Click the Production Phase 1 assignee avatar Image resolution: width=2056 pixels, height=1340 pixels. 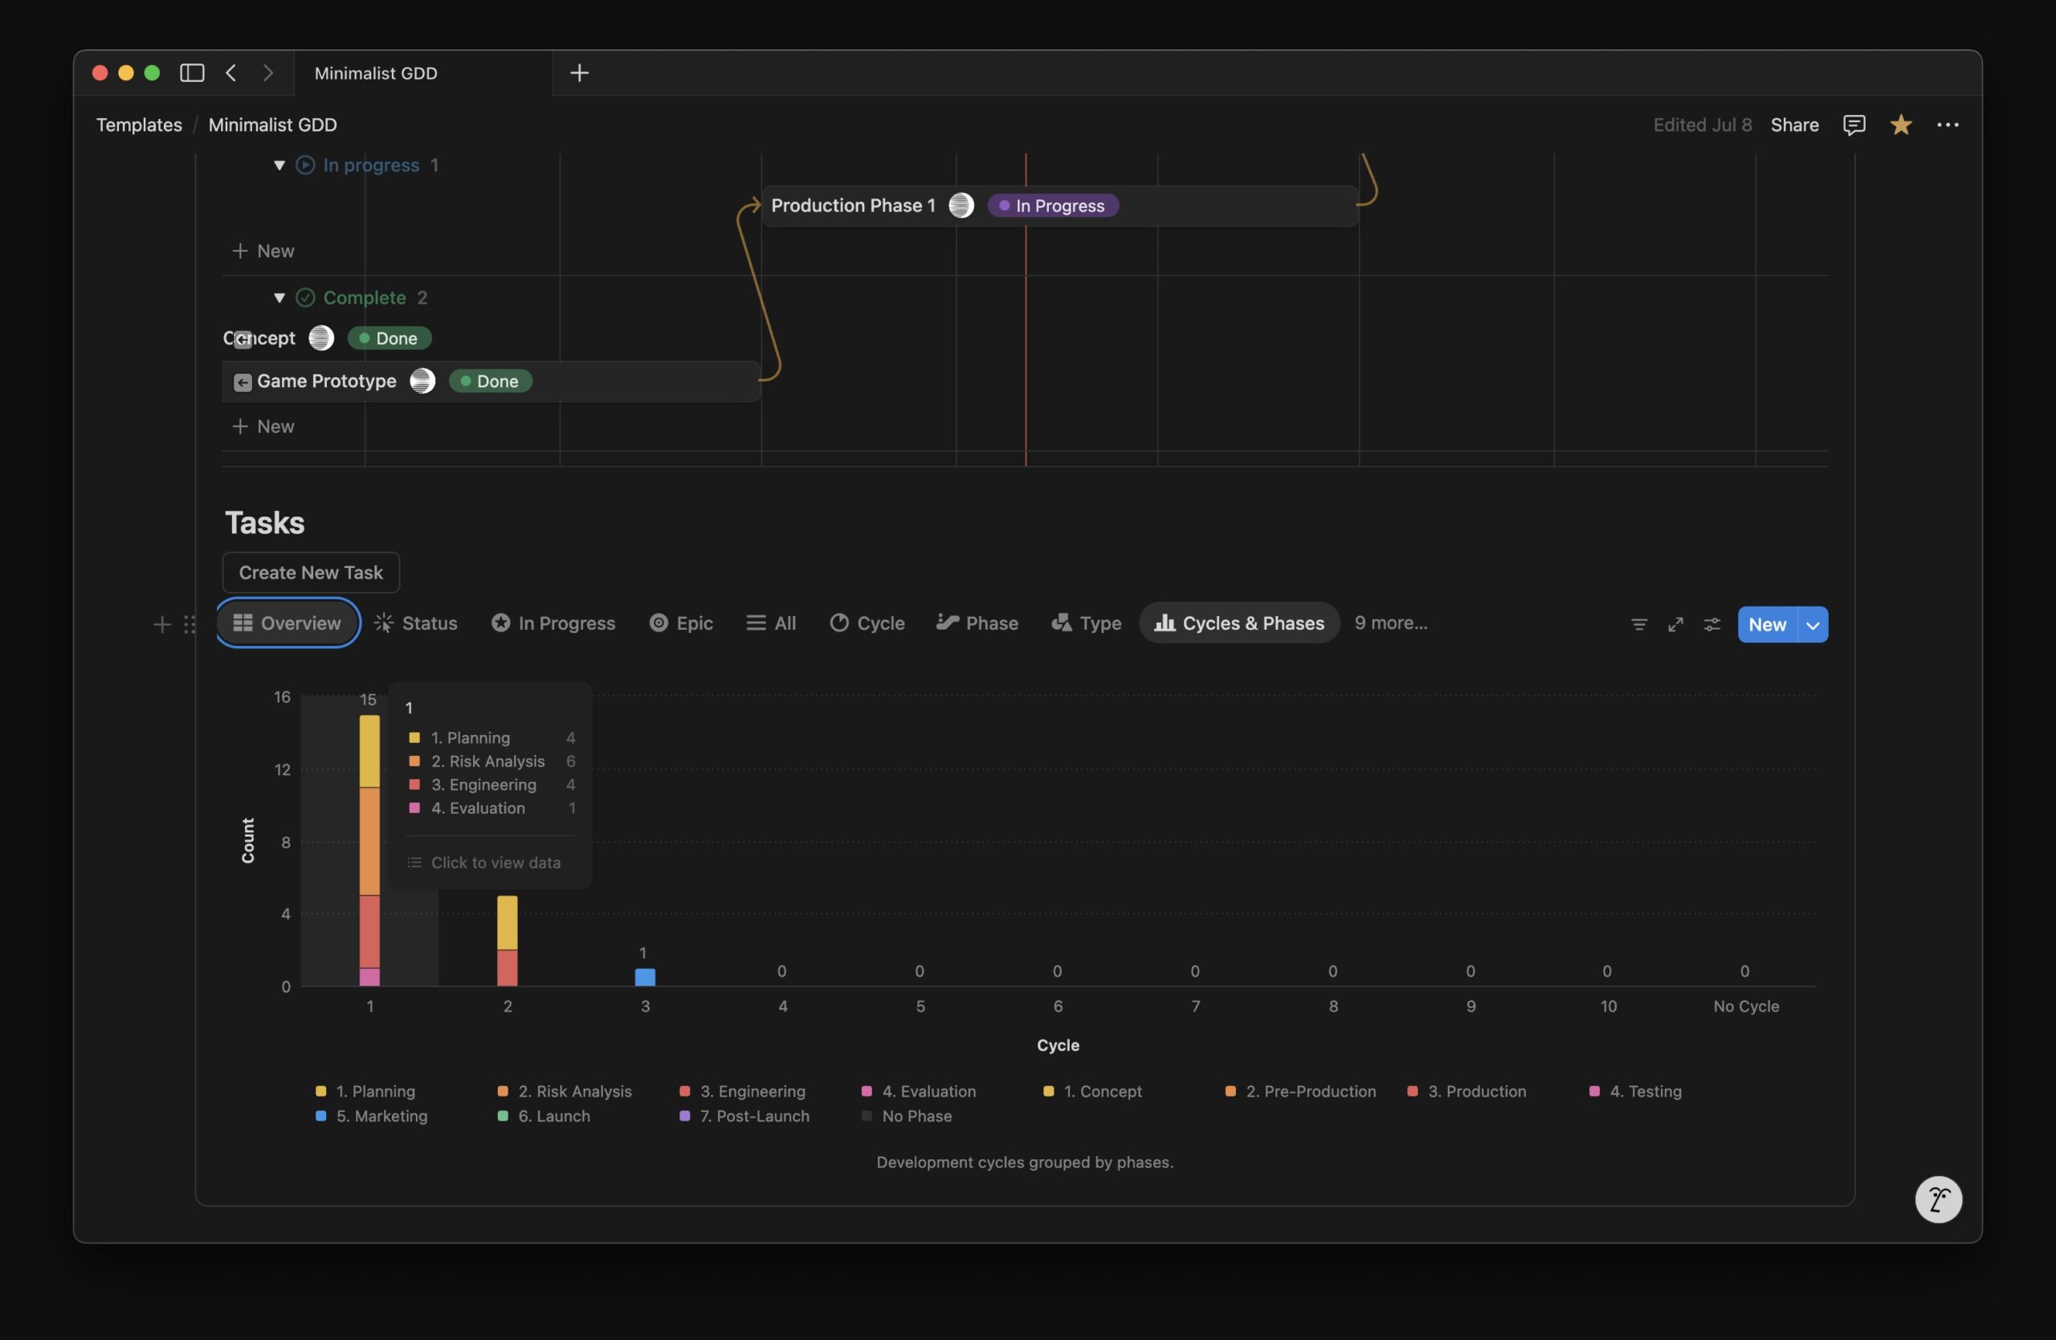click(961, 206)
